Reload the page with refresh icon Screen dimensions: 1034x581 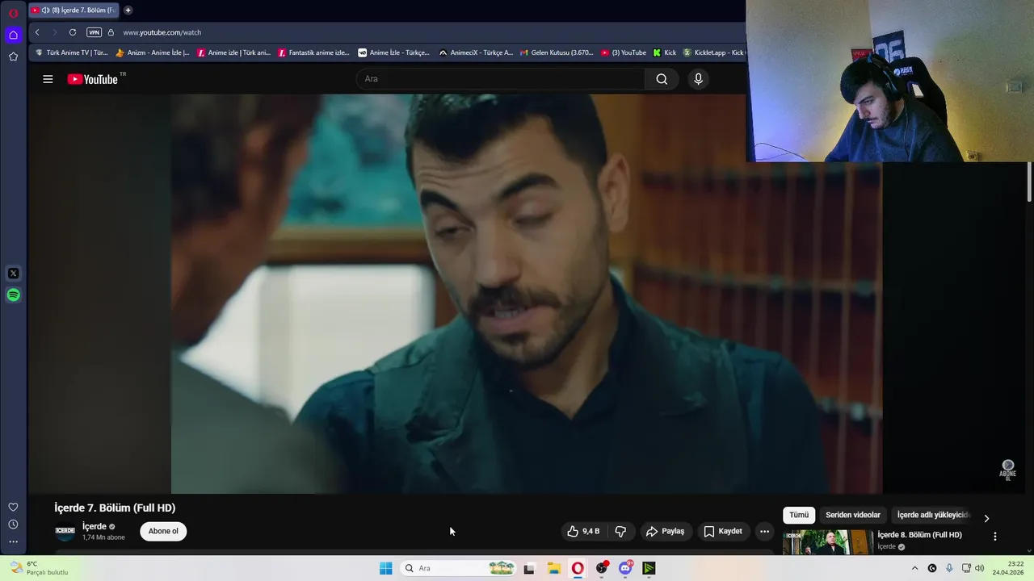coord(73,32)
